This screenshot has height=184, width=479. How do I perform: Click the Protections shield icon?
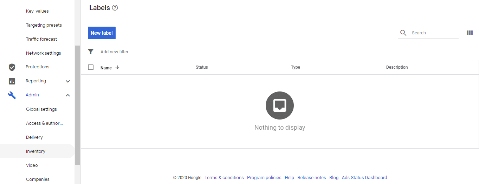click(12, 67)
